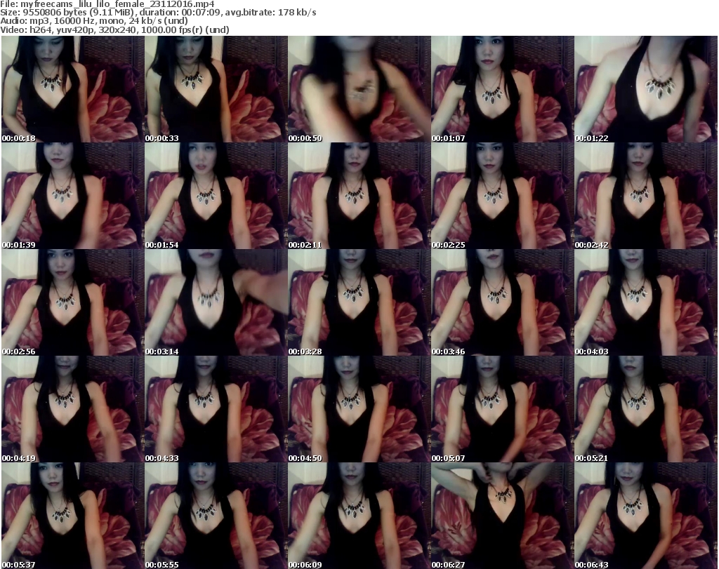Select the thumbnail at 00:03:28
This screenshot has height=569, width=719.
click(x=359, y=303)
